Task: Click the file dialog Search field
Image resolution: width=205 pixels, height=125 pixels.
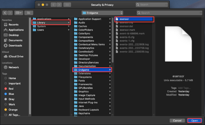Action: (169, 13)
